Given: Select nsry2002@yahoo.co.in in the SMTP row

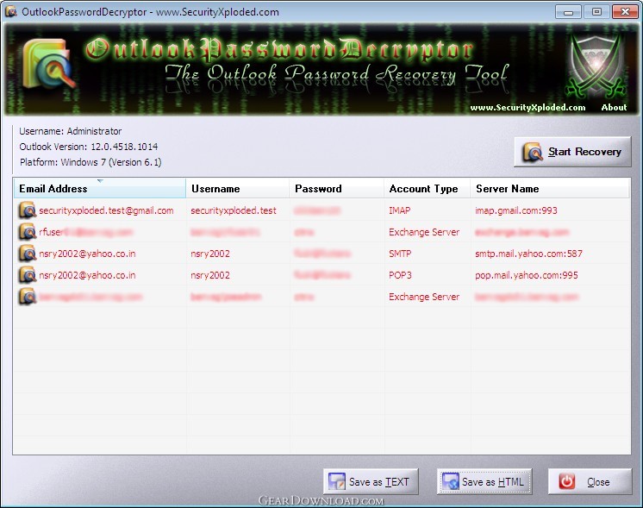Looking at the screenshot, I should tap(87, 254).
